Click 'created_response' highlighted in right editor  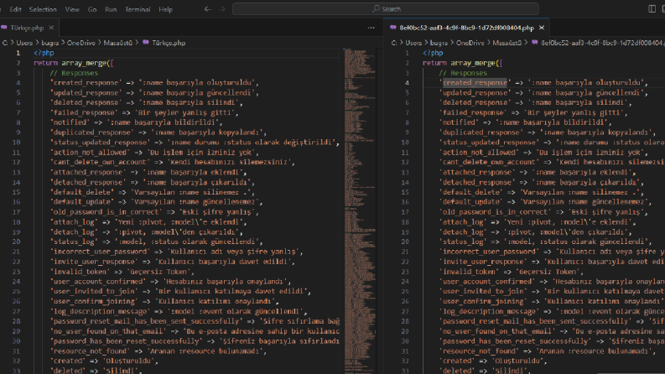pyautogui.click(x=475, y=83)
